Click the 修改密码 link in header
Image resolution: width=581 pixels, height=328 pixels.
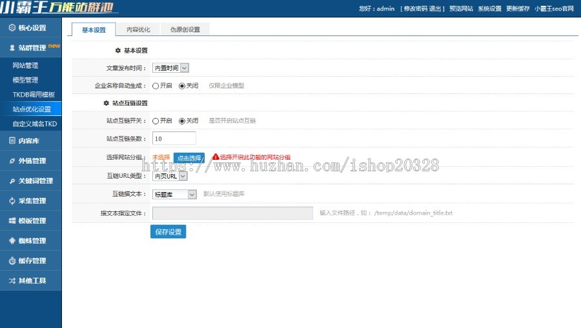click(415, 8)
